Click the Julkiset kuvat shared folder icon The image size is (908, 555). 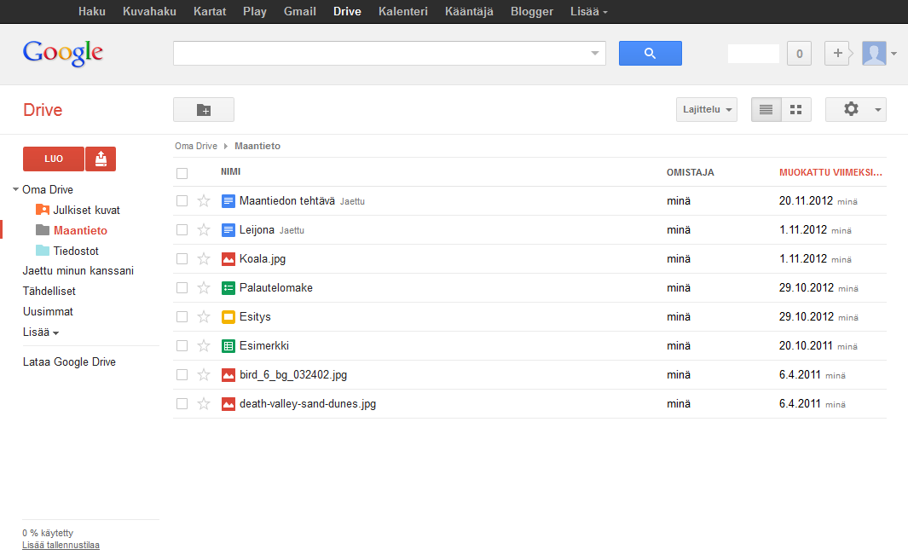pos(43,209)
